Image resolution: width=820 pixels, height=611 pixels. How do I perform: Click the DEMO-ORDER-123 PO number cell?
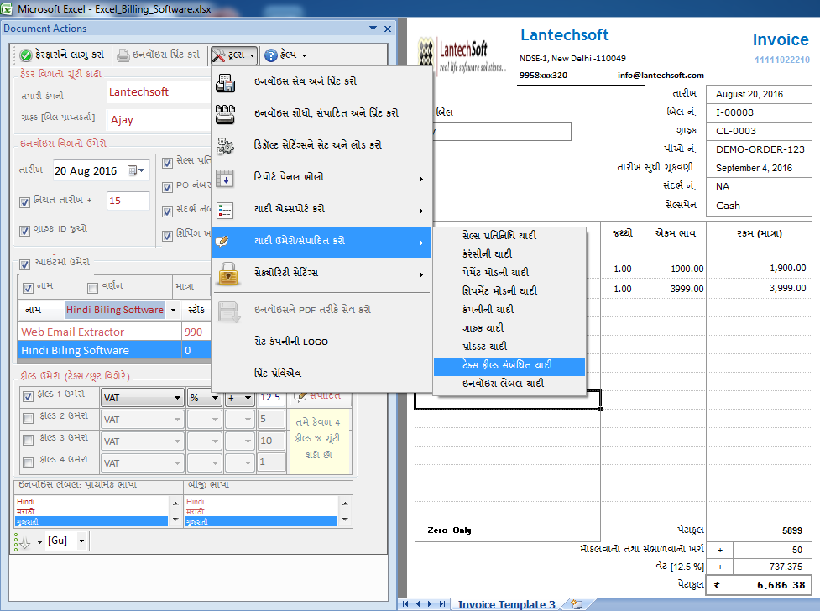click(x=760, y=149)
